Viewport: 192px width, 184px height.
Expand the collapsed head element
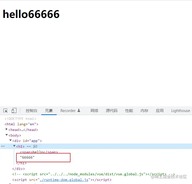pos(7,129)
